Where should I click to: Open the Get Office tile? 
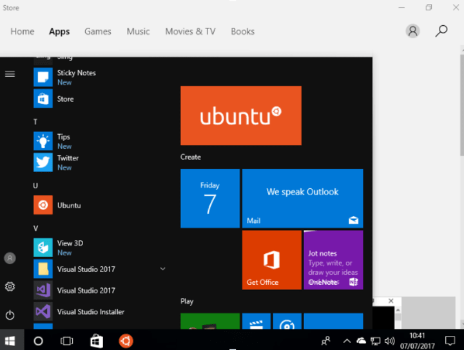[x=272, y=260]
